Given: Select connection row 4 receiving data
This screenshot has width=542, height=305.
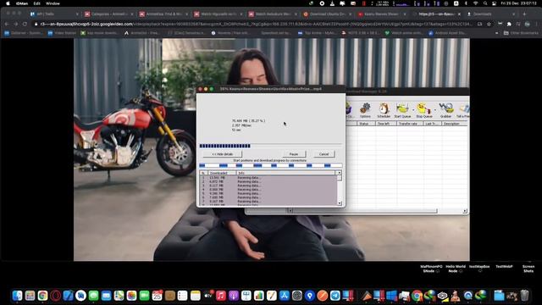Looking at the screenshot, I should point(268,190).
